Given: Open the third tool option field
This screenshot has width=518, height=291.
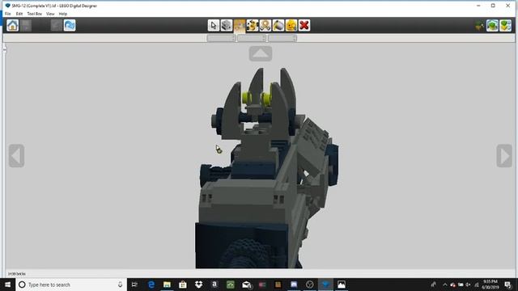Looking at the screenshot, I should (282, 38).
